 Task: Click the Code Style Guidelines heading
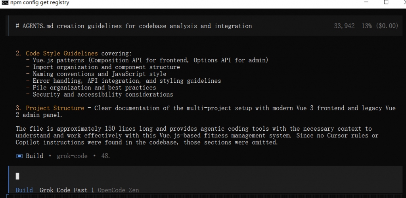[61, 53]
